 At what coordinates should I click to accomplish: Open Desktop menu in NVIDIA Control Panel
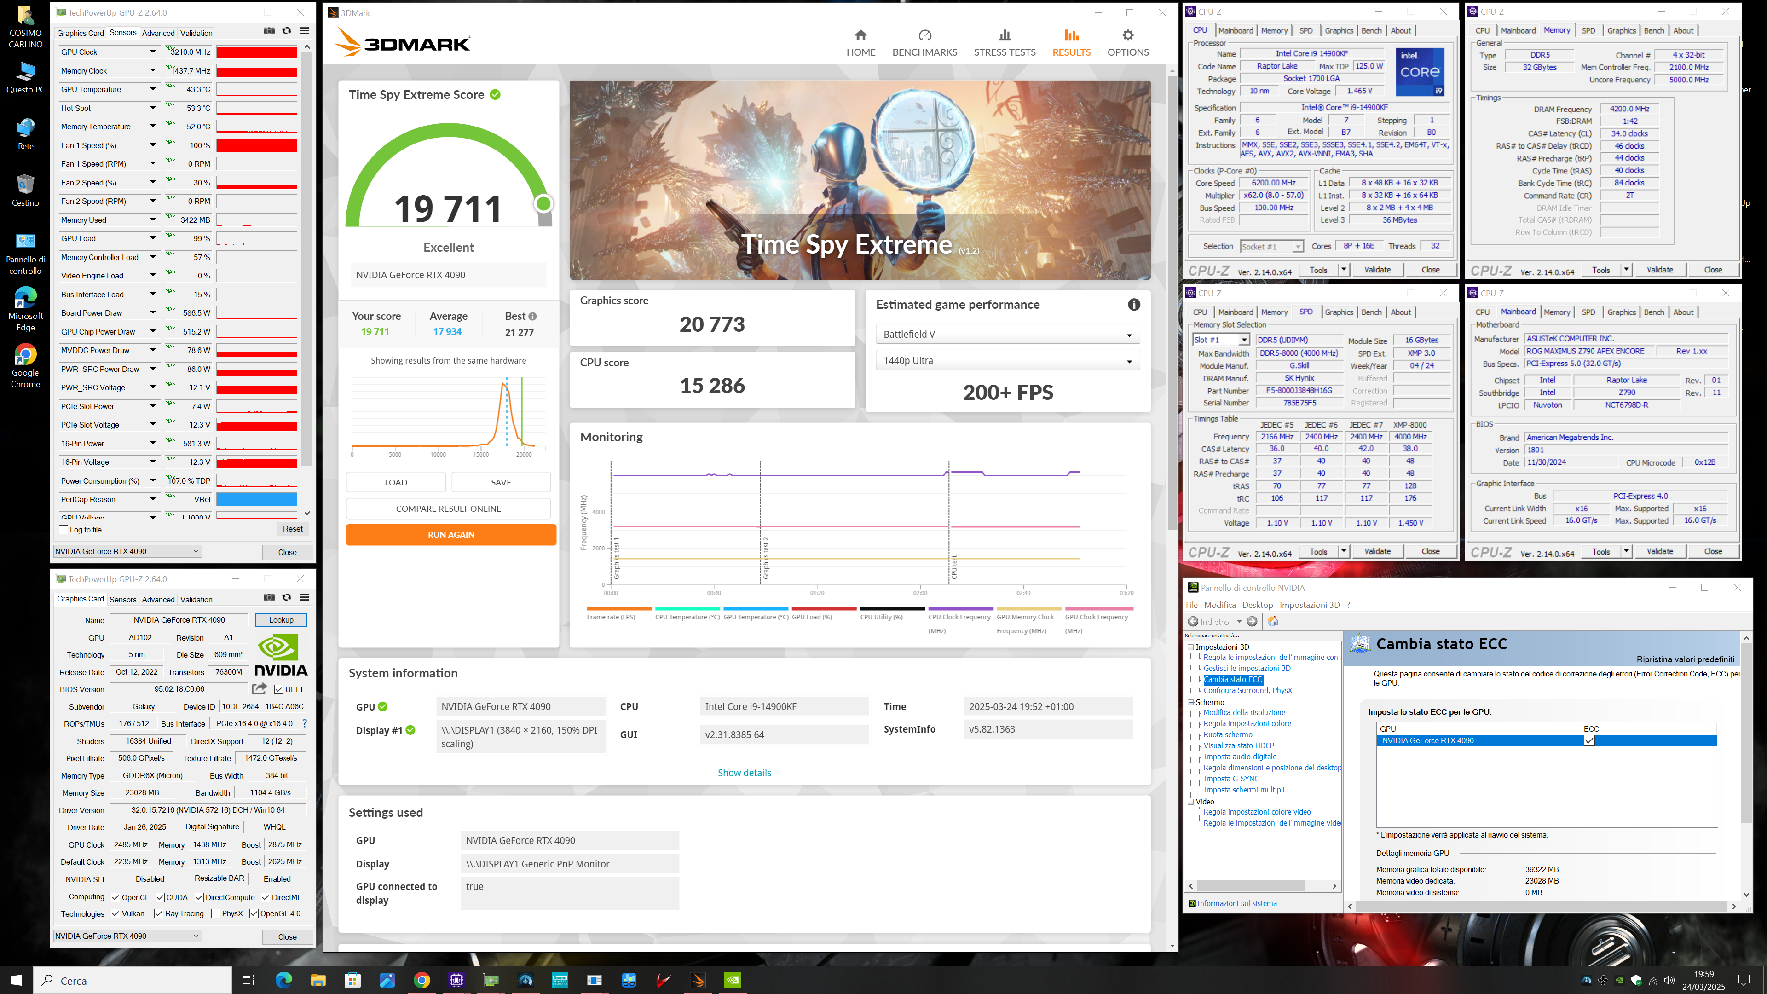click(1257, 605)
